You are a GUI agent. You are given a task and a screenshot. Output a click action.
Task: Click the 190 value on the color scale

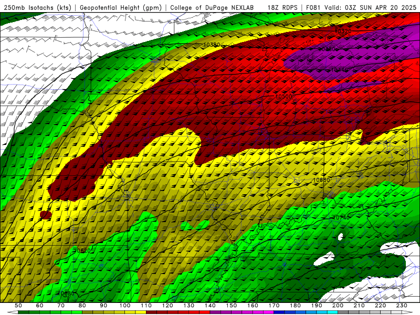click(x=317, y=306)
